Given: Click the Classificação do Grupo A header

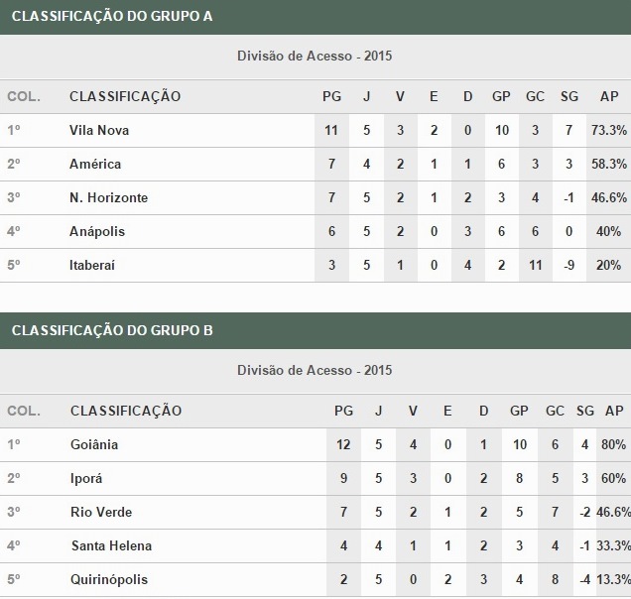Looking at the screenshot, I should 112,17.
